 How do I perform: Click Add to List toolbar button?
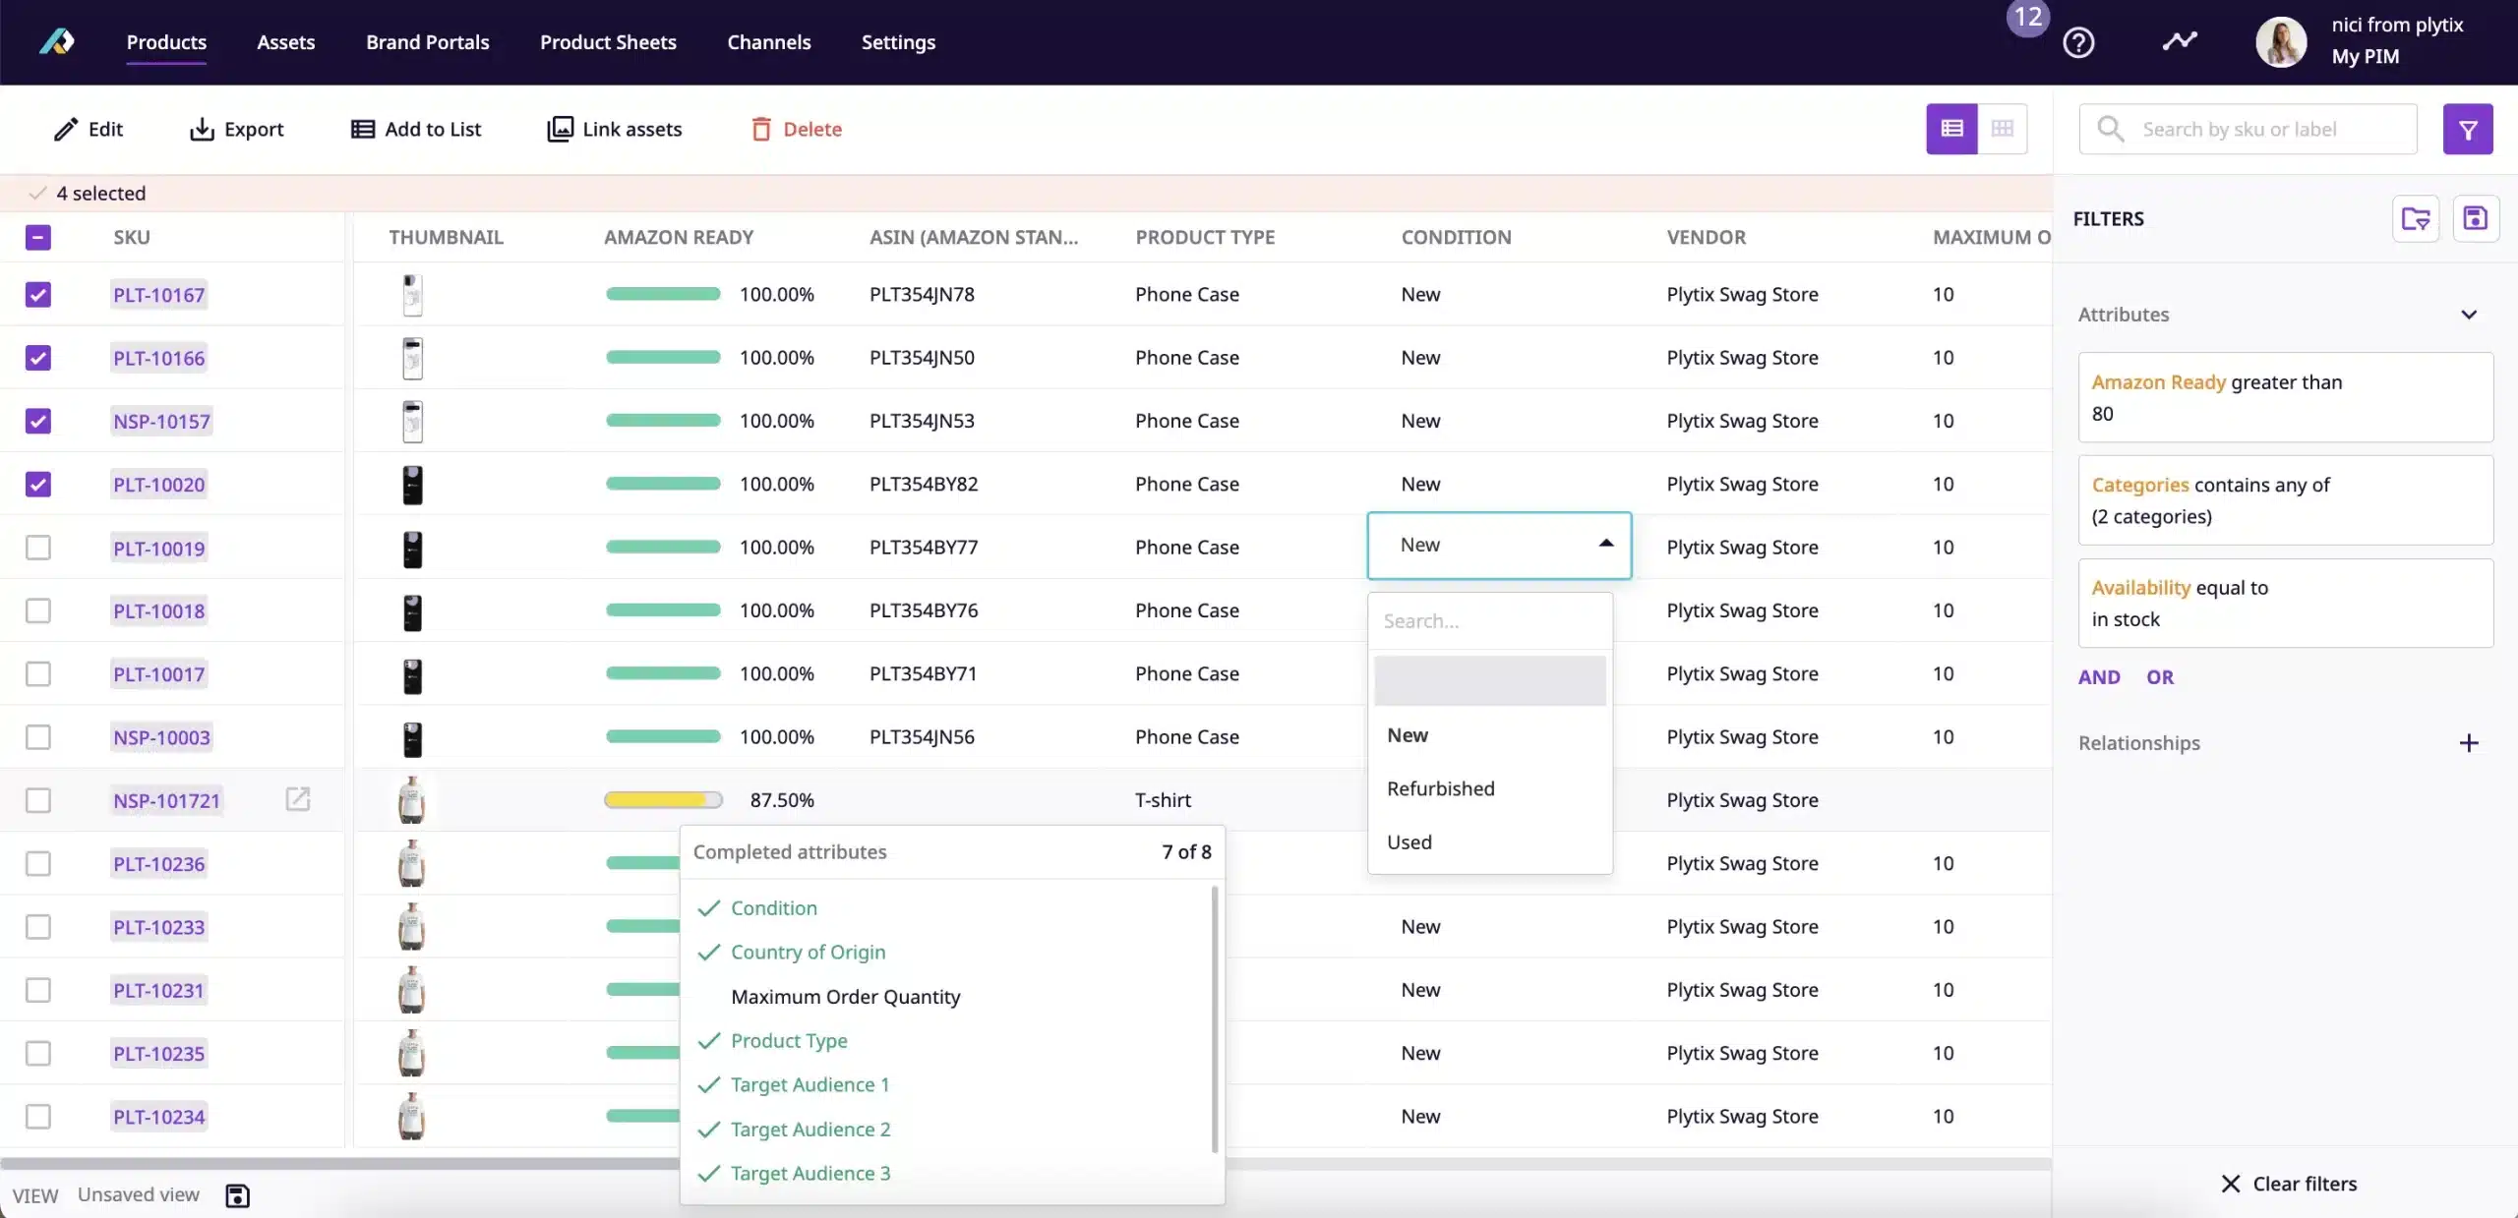[415, 129]
